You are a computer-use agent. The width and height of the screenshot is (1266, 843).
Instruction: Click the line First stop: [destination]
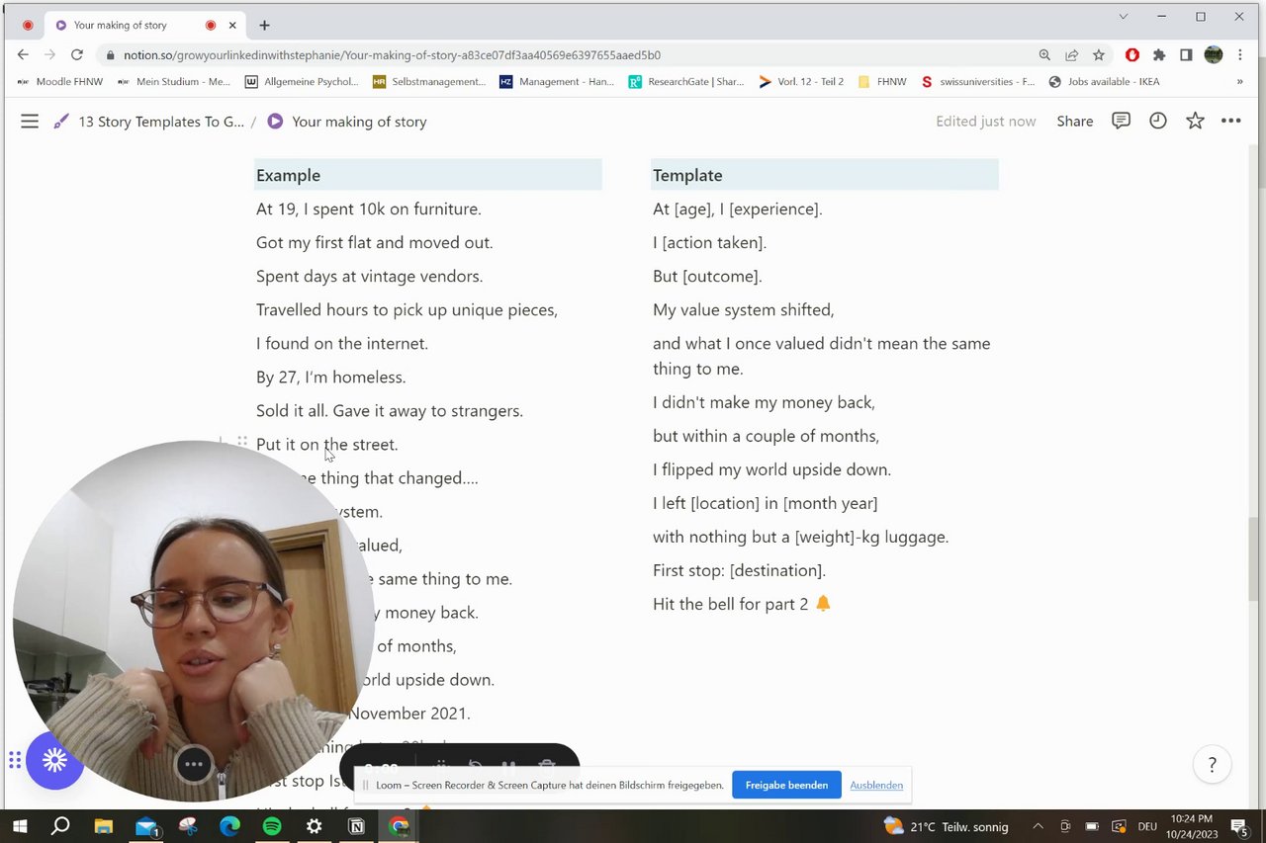pyautogui.click(x=739, y=570)
